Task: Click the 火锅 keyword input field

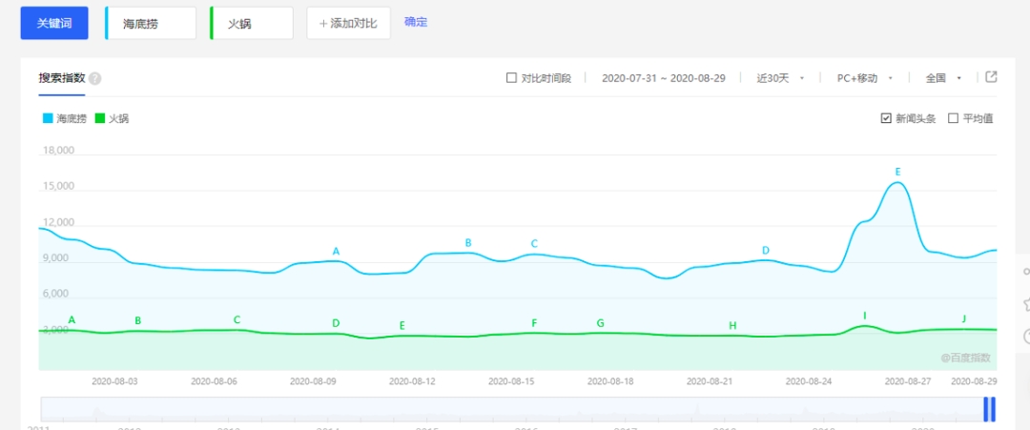Action: [x=252, y=23]
